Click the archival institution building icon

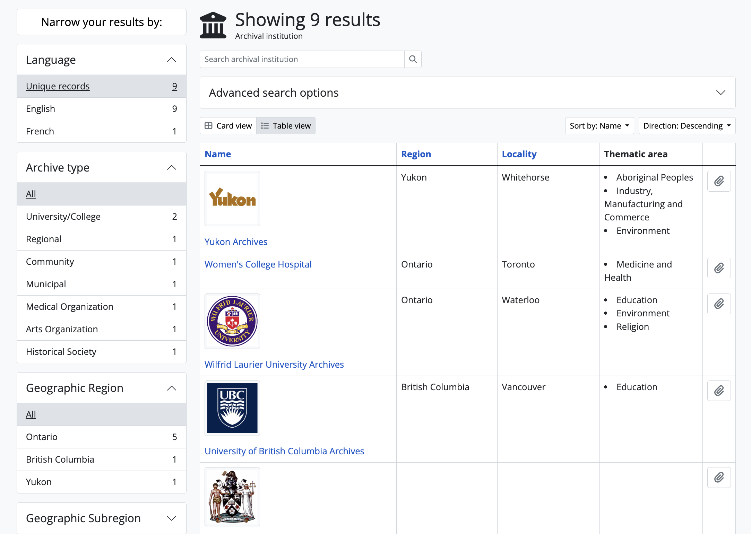tap(213, 25)
